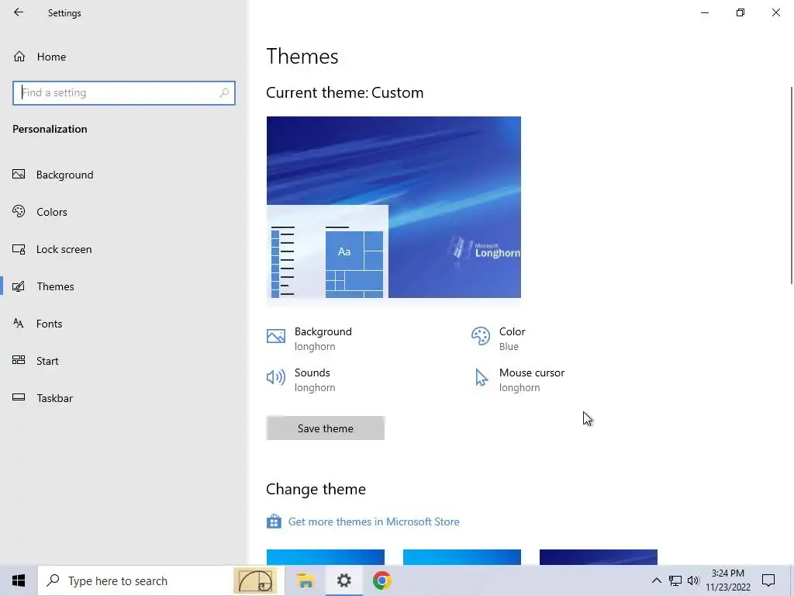Screen dimensions: 794x596
Task: Click the Lock screen icon in sidebar
Action: tap(19, 249)
